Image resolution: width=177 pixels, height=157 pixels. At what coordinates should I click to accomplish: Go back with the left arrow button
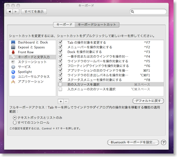click(x=10, y=12)
